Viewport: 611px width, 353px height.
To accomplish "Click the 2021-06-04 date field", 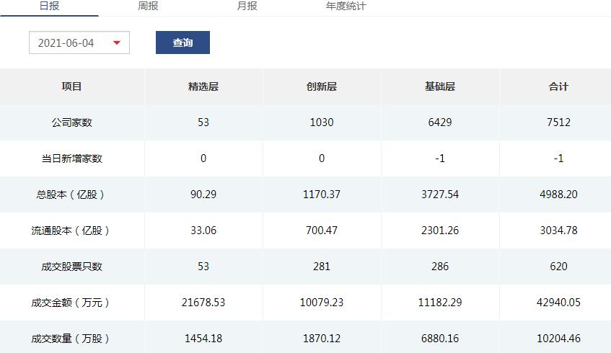I will click(x=79, y=43).
